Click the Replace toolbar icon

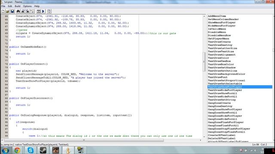[x=27, y=12]
